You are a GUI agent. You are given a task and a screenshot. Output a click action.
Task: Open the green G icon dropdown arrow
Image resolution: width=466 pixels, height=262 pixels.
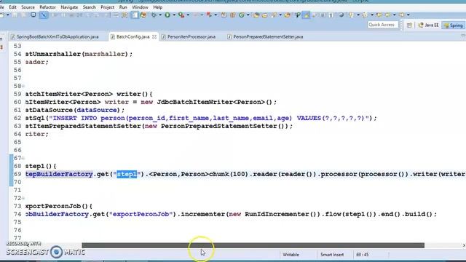248,15
